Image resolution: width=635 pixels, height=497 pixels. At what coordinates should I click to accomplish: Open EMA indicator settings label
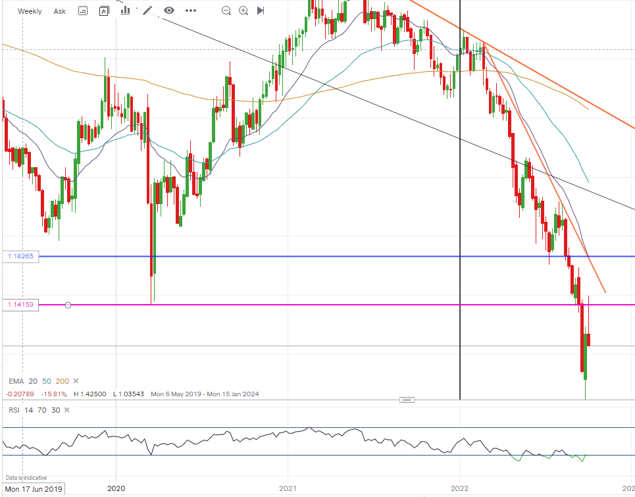(16, 381)
